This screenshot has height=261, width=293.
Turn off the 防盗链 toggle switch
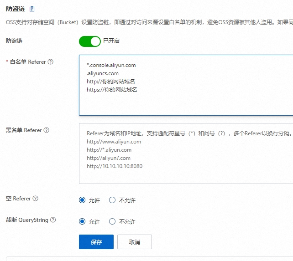89,41
